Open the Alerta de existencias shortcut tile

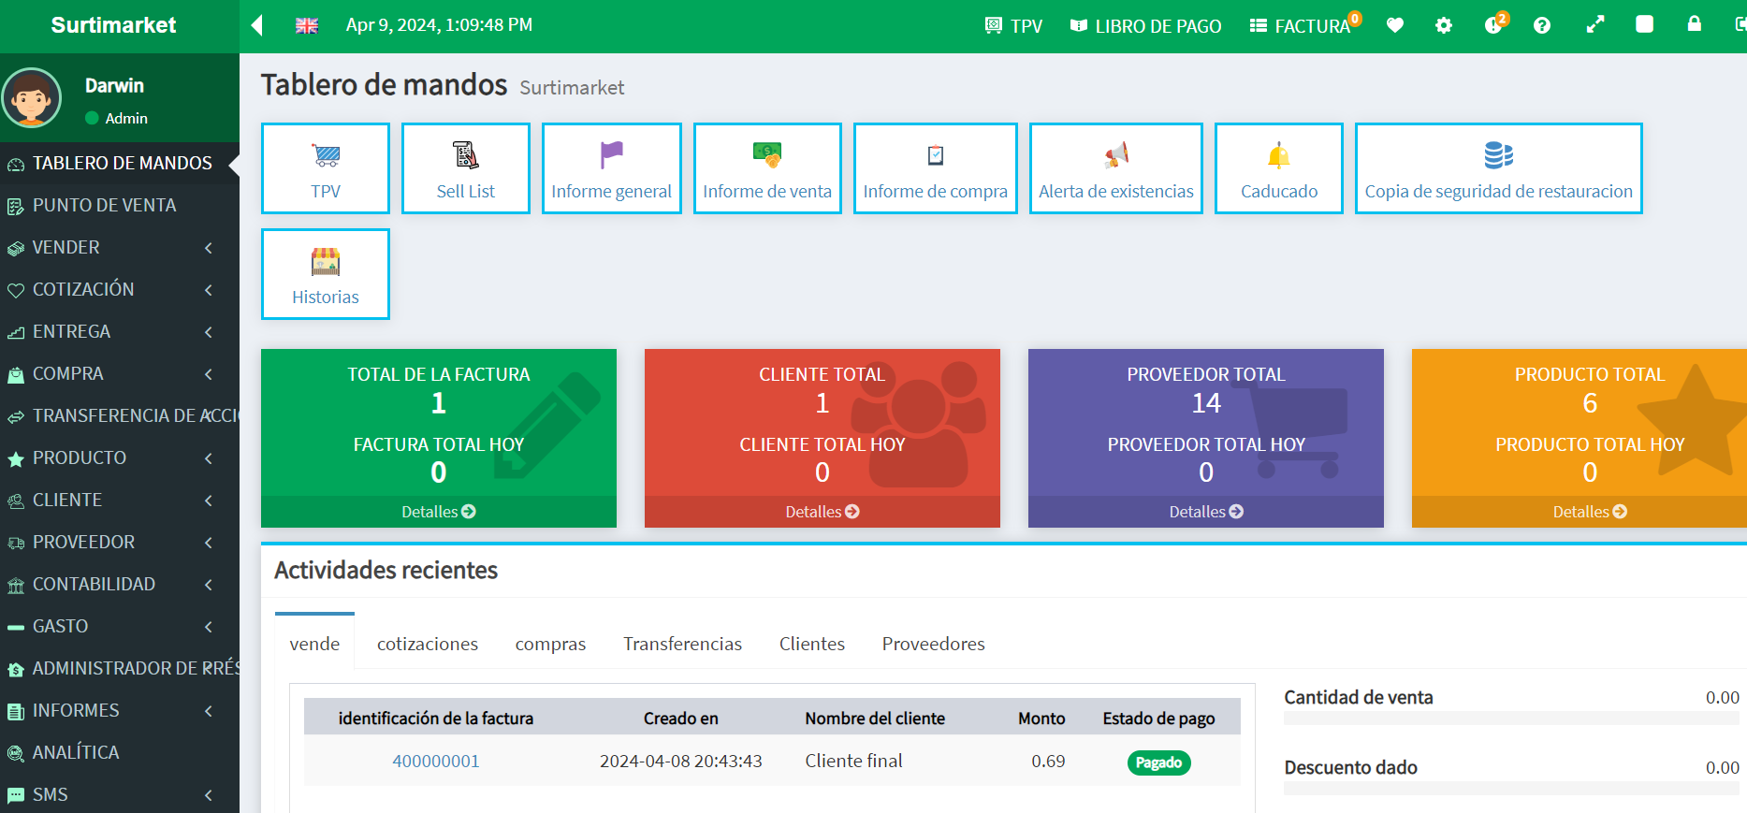click(1115, 168)
